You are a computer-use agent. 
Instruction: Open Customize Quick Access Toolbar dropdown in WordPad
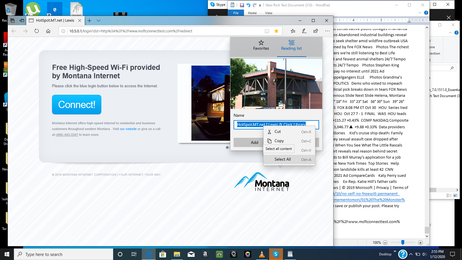(x=260, y=5)
